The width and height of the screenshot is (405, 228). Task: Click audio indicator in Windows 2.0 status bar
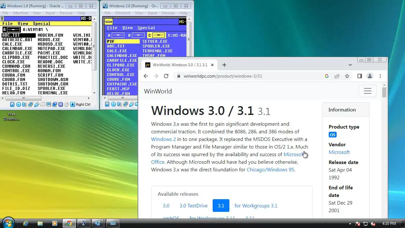(x=119, y=104)
